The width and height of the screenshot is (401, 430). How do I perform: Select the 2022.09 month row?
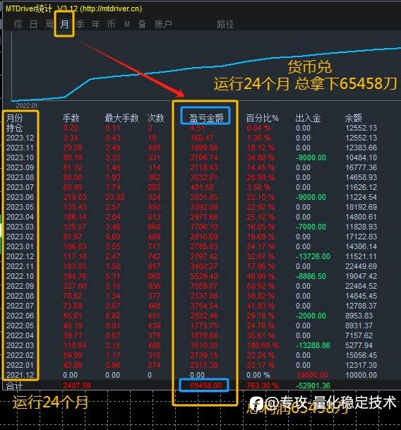tap(191, 286)
